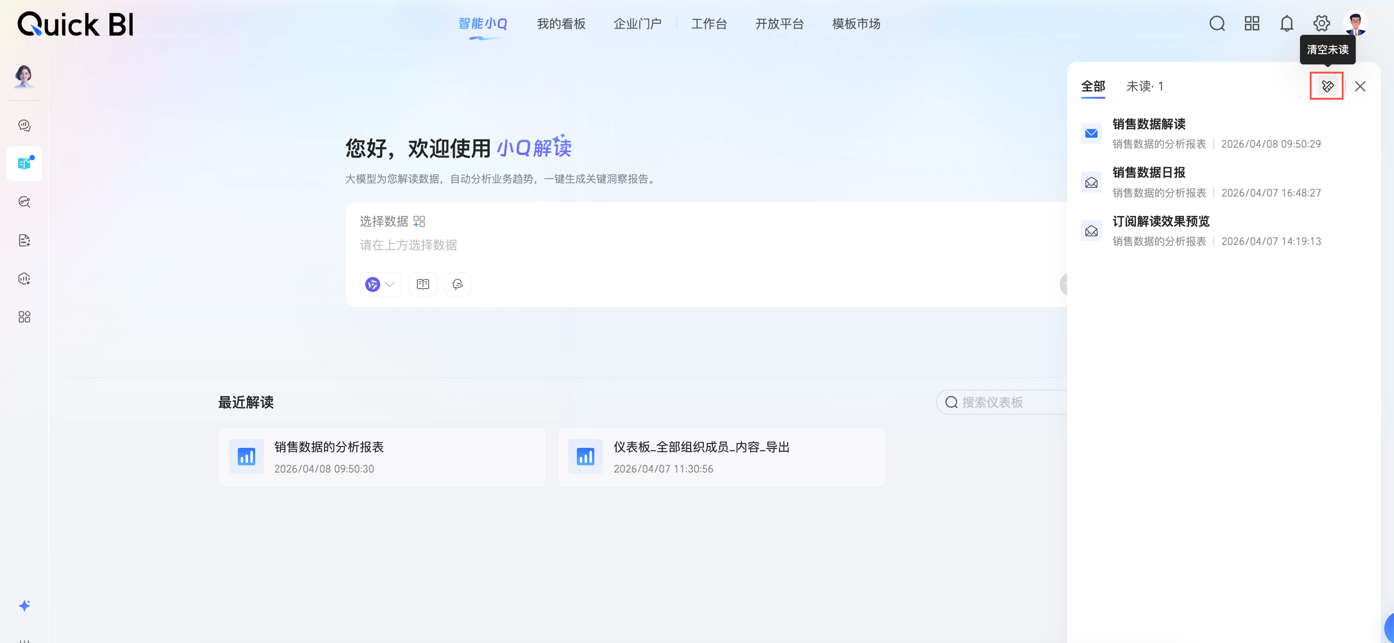The width and height of the screenshot is (1394, 643).
Task: Click the timestamp 2026/04/08 09:50:29
Action: (1271, 144)
